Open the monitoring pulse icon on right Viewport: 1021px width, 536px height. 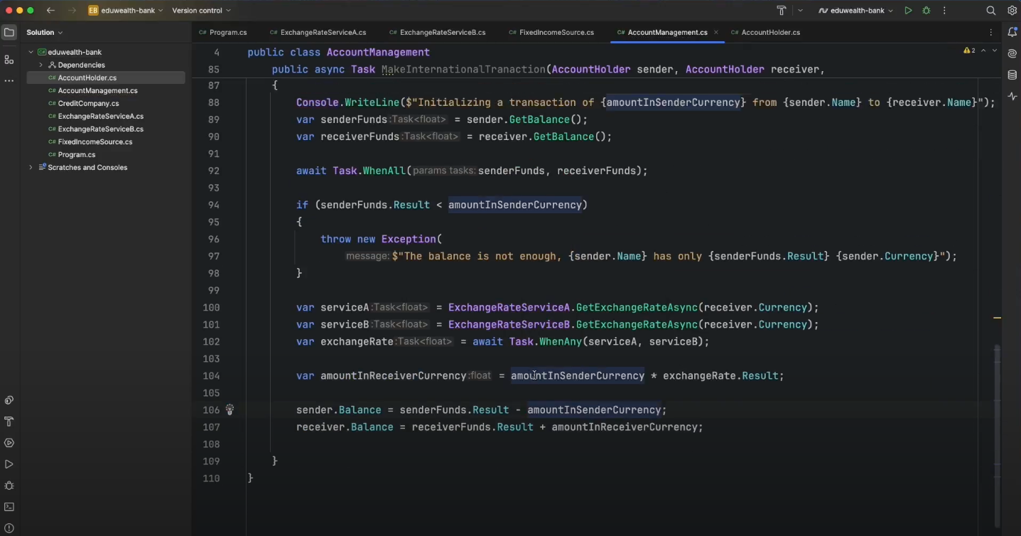click(1012, 96)
